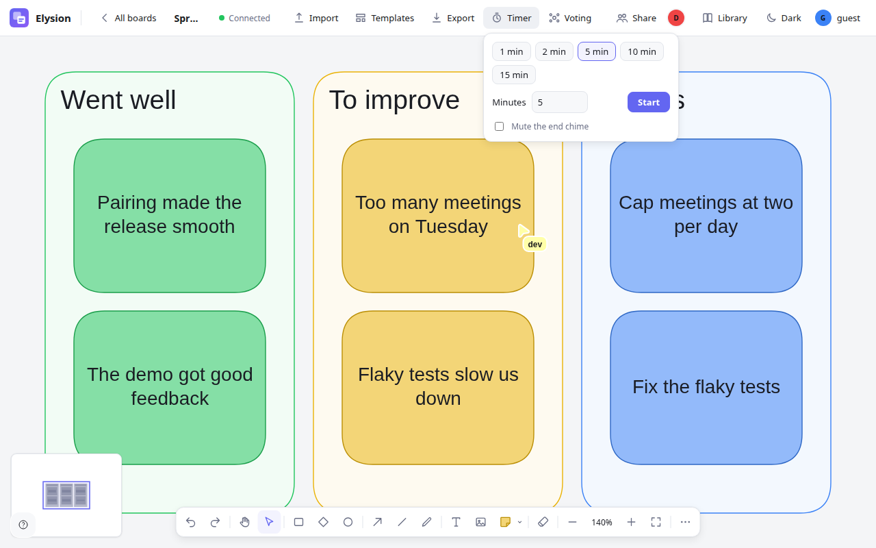The height and width of the screenshot is (548, 876).
Task: Open the Import menu
Action: pos(316,18)
